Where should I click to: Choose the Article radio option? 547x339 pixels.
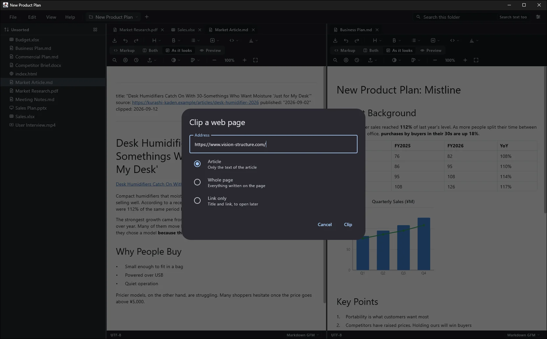tap(197, 164)
